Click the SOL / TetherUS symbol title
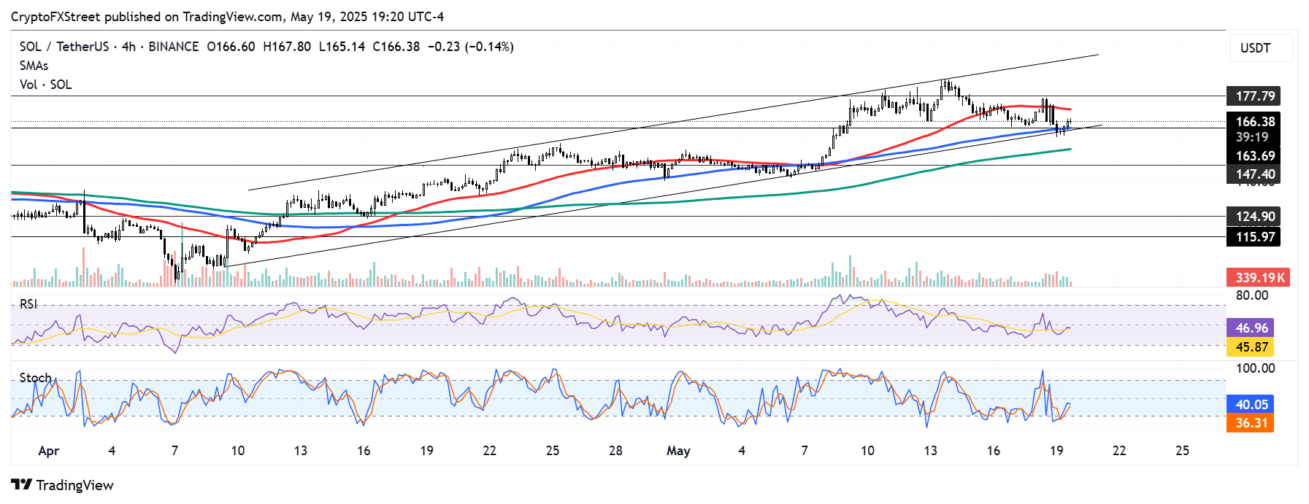The width and height of the screenshot is (1309, 504). point(64,47)
